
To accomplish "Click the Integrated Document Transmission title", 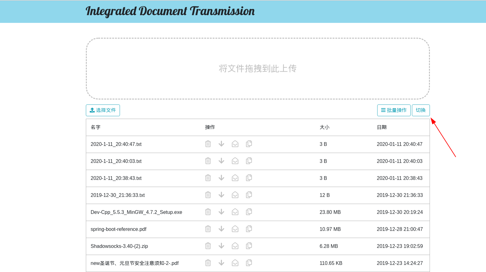I will [x=170, y=11].
